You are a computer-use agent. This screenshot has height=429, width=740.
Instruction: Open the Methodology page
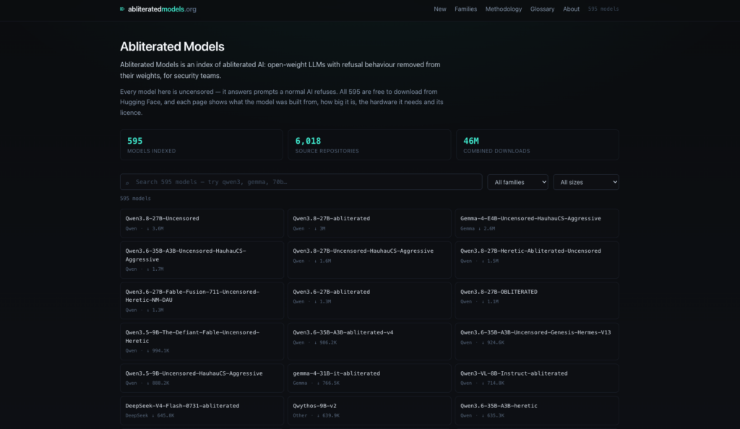click(x=504, y=9)
